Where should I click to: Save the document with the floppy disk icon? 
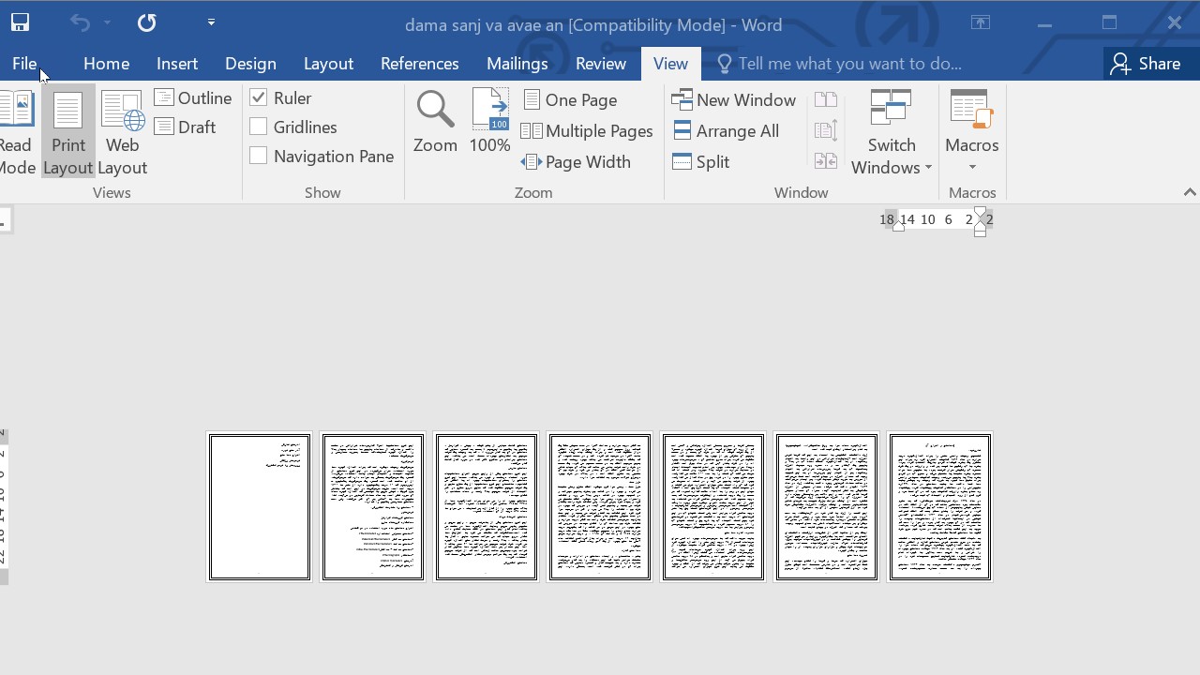pos(20,22)
